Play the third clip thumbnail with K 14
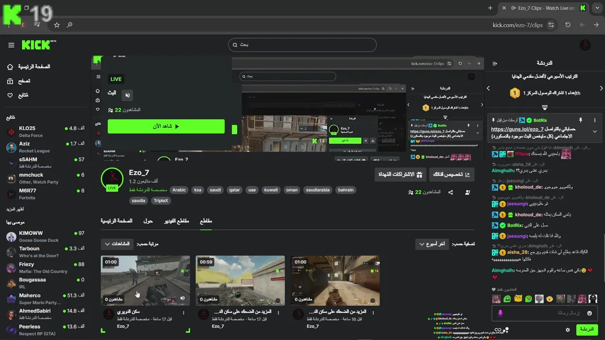 (335, 280)
